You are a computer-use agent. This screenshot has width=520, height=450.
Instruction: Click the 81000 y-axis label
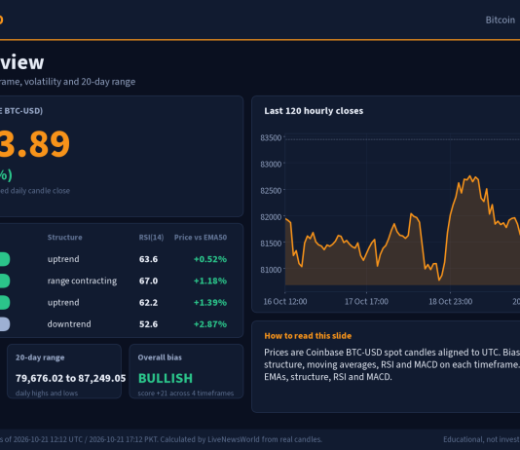coord(271,270)
